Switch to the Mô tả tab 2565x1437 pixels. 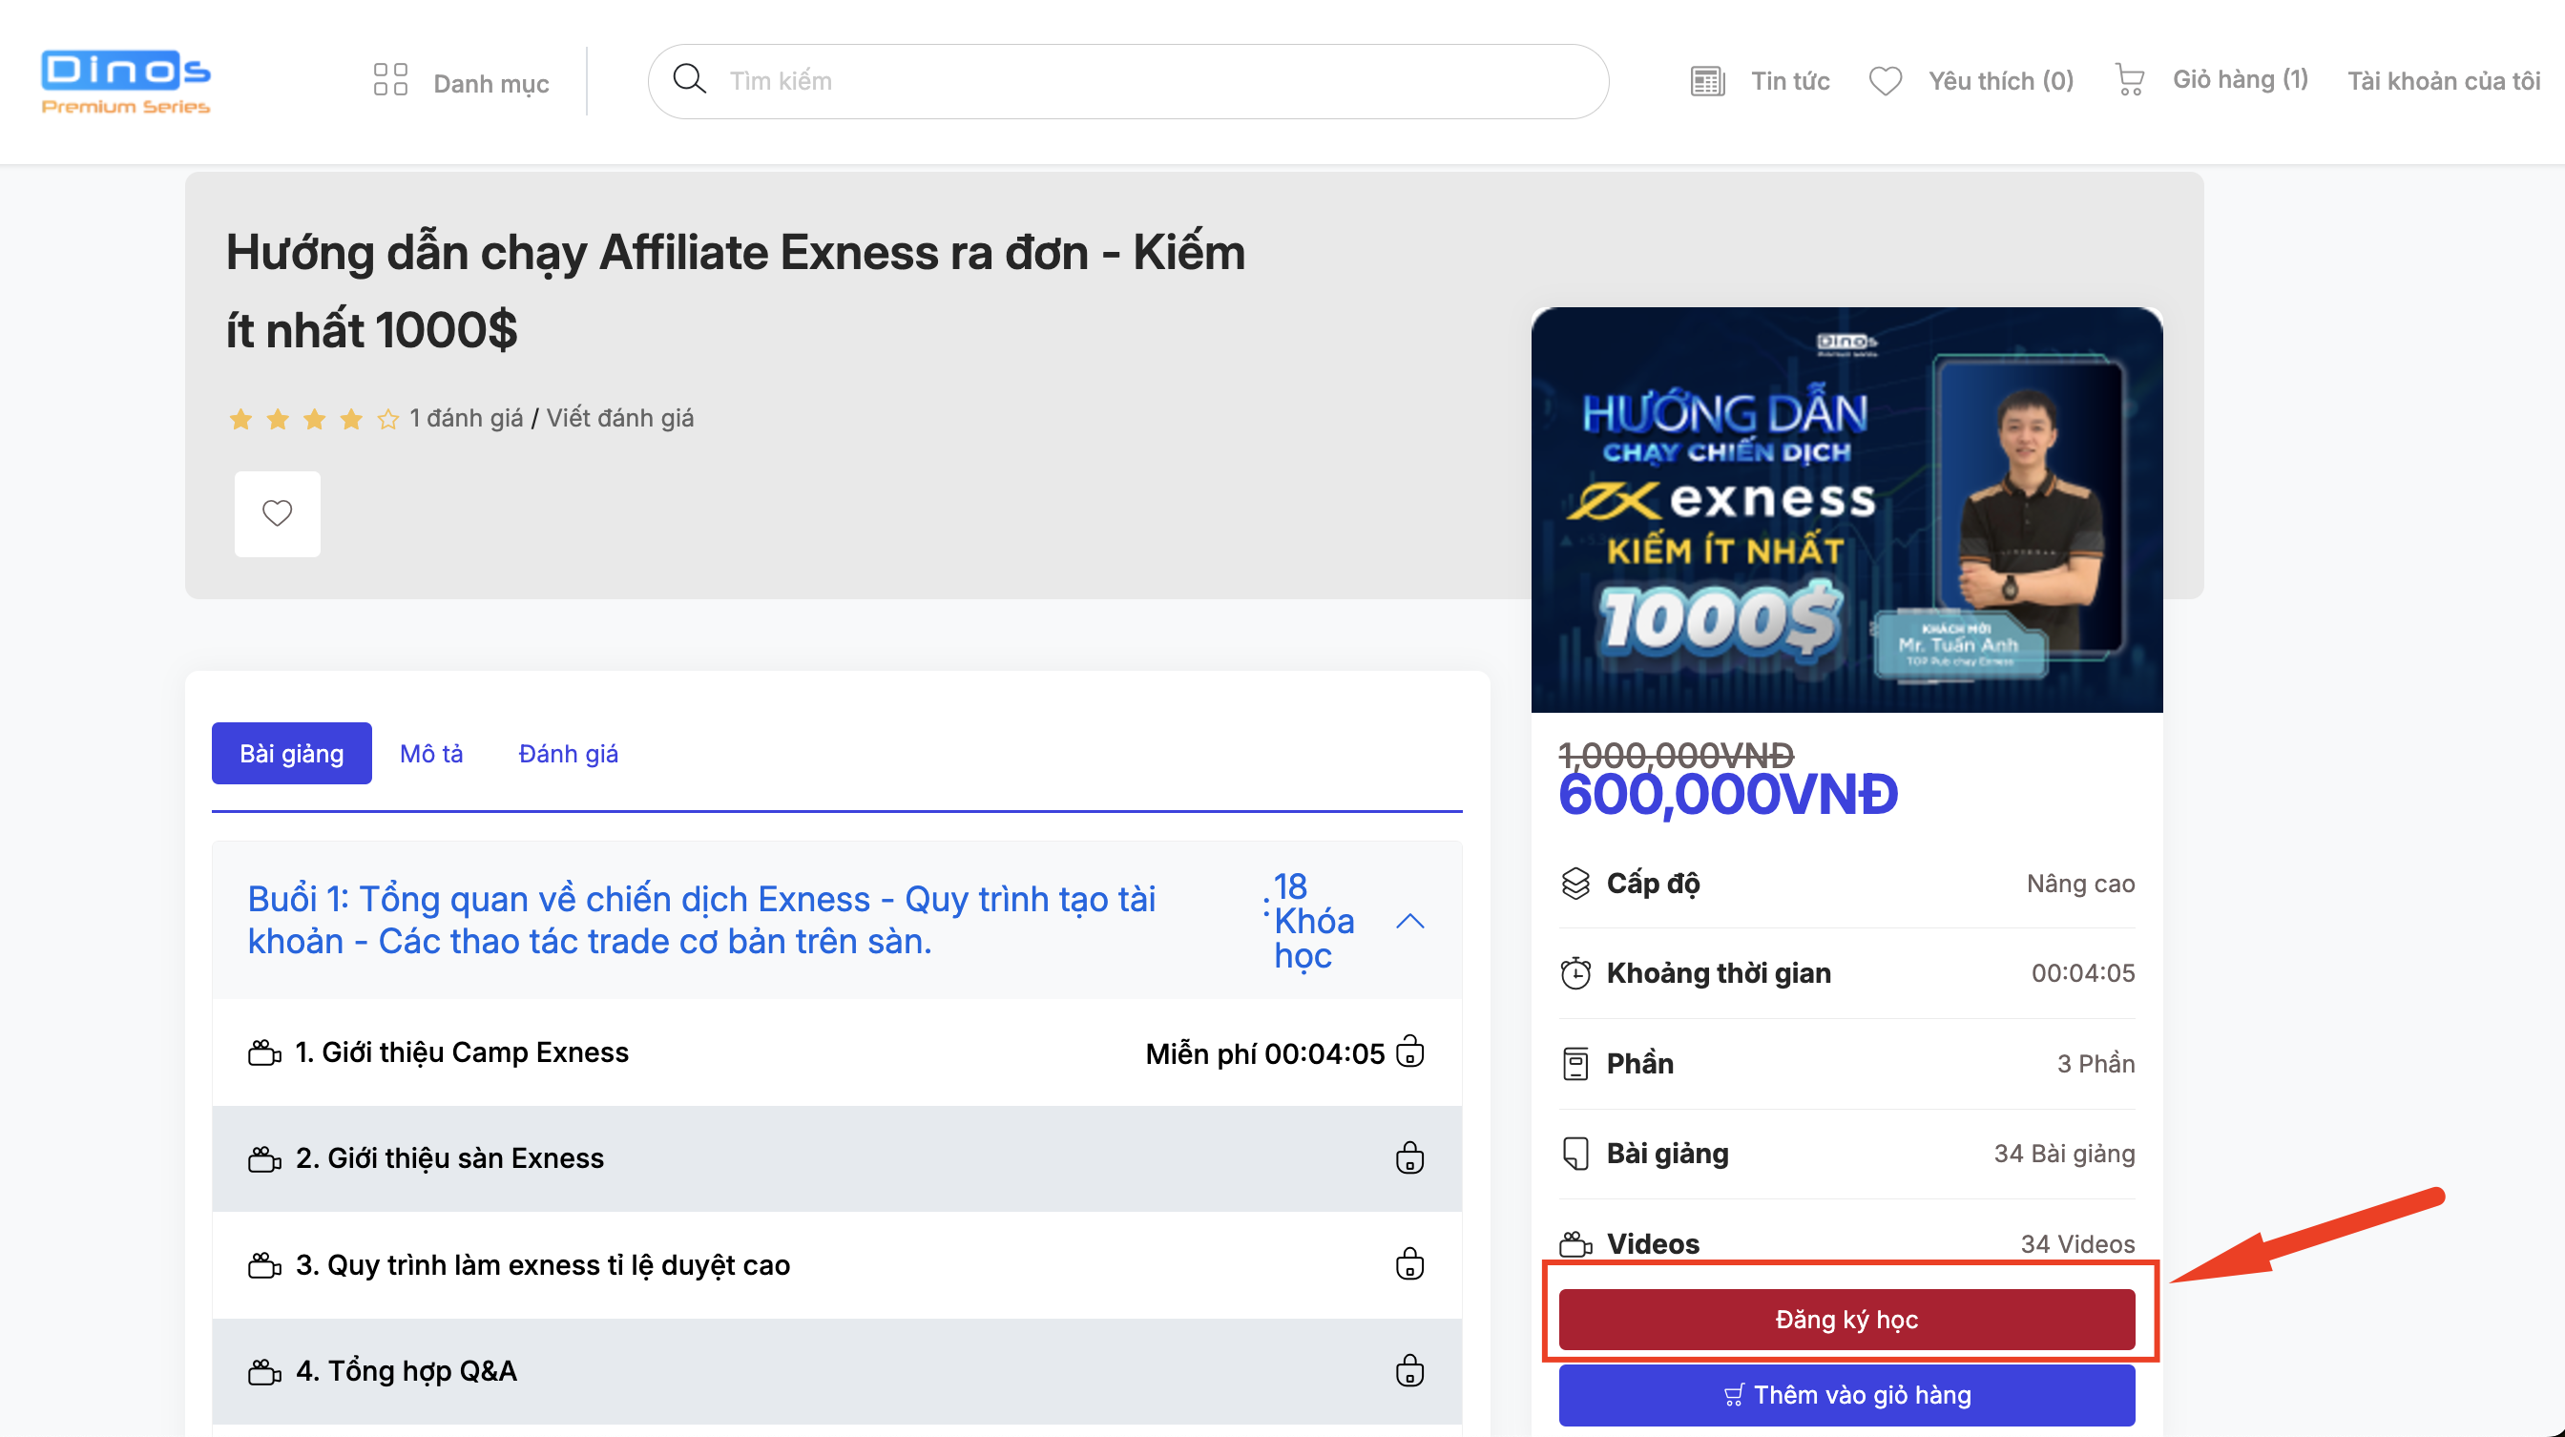(431, 754)
